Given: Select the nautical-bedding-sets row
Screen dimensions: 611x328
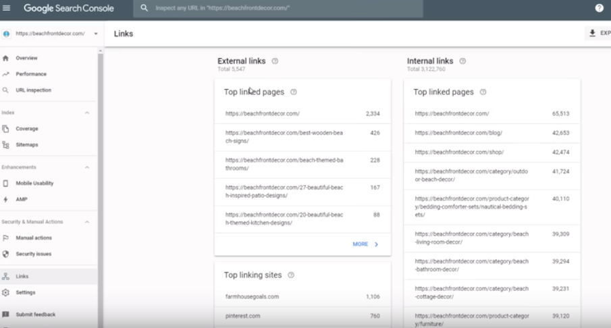Looking at the screenshot, I should (492, 207).
